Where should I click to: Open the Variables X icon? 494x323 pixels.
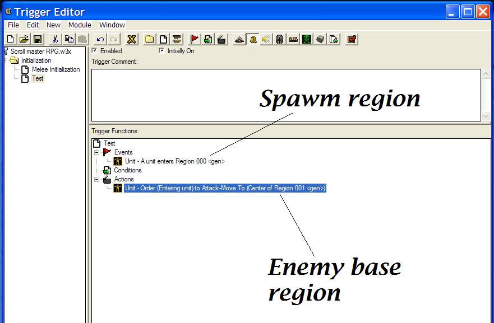click(131, 39)
